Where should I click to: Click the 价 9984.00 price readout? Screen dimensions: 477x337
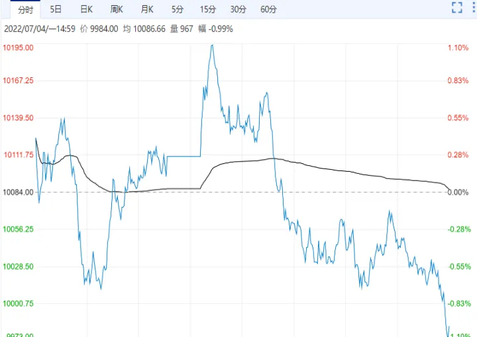(x=99, y=29)
